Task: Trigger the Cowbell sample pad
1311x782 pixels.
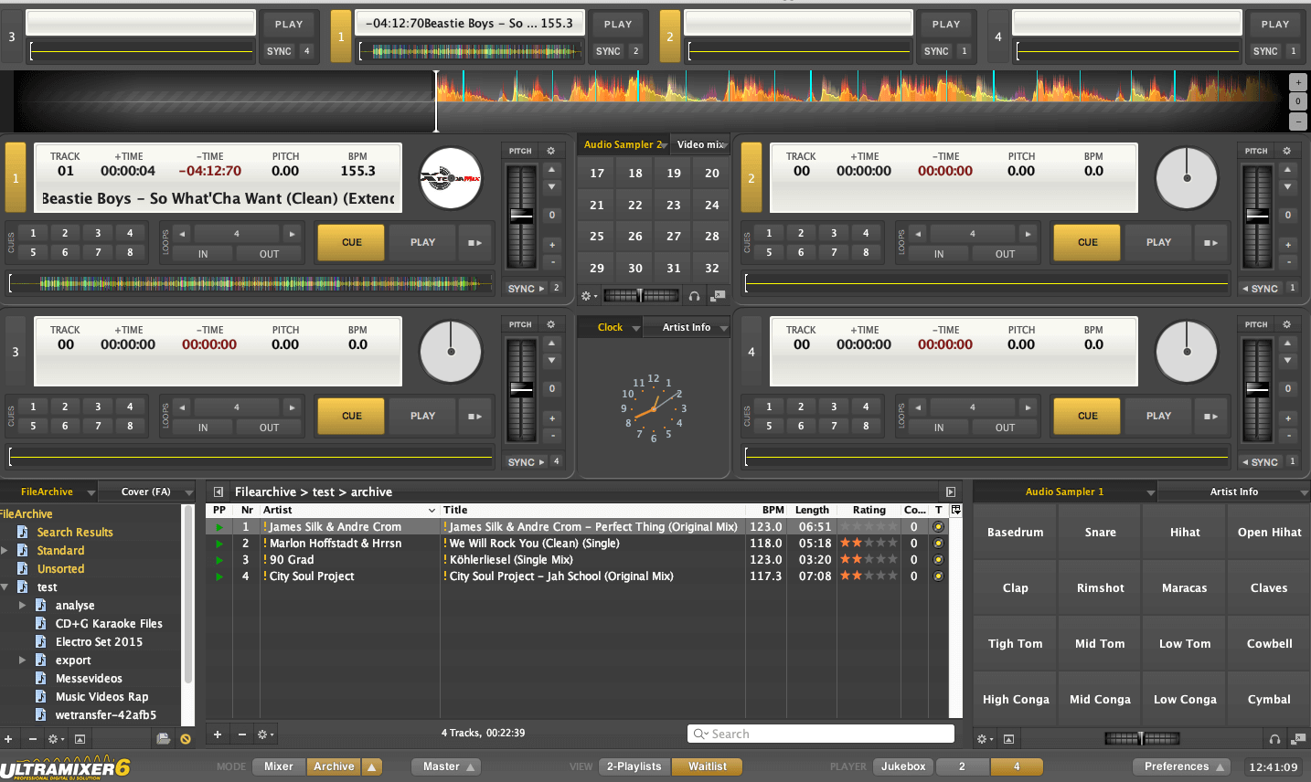Action: [x=1269, y=644]
